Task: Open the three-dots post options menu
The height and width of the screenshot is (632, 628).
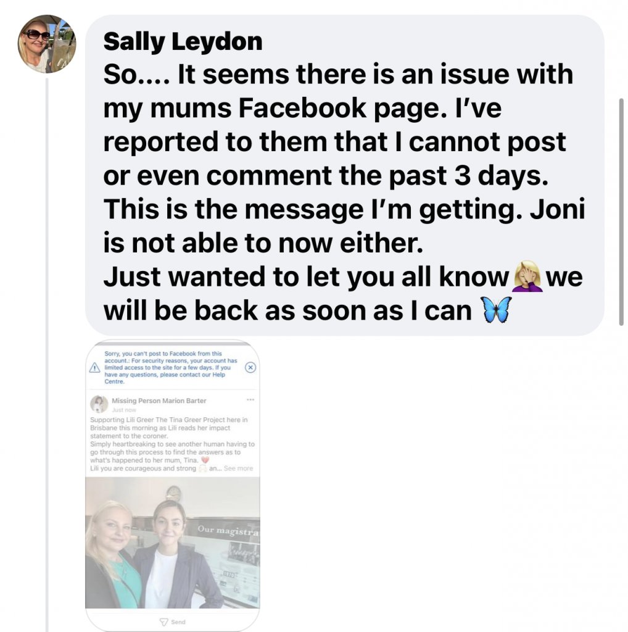Action: pyautogui.click(x=250, y=400)
